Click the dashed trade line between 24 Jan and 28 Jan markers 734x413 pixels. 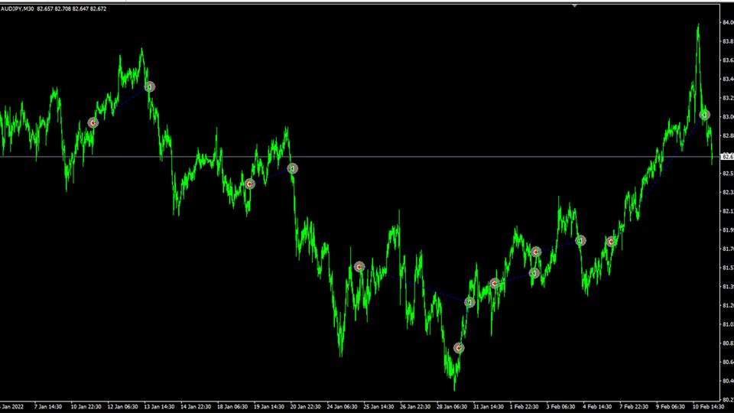click(414, 285)
